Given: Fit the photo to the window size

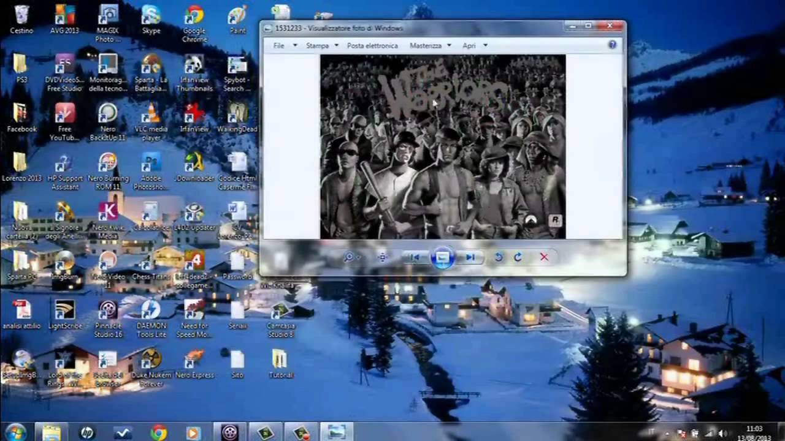Looking at the screenshot, I should tap(383, 257).
